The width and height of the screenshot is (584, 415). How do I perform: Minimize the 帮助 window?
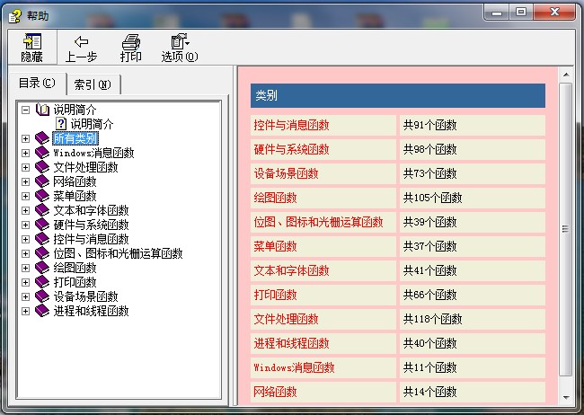[x=497, y=13]
